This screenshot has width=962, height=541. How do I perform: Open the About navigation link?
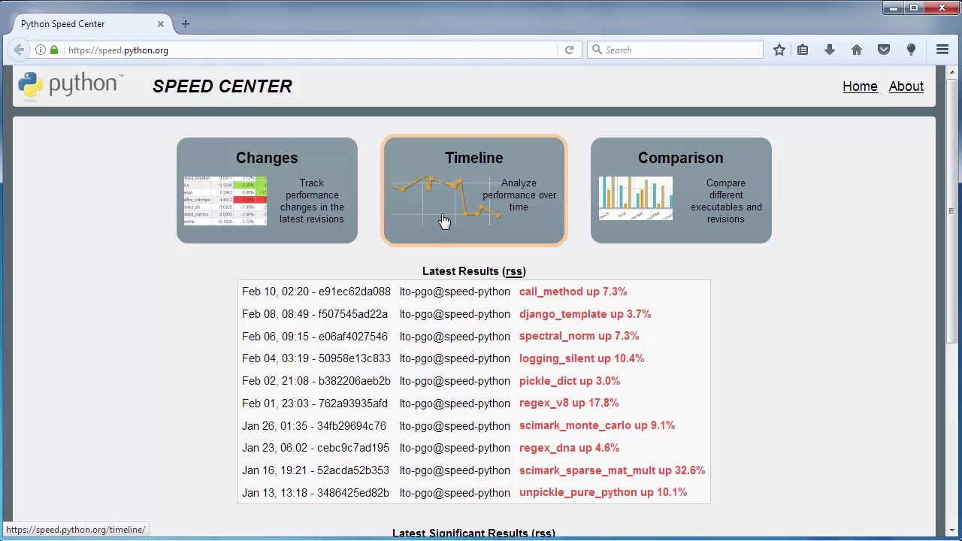[x=906, y=86]
